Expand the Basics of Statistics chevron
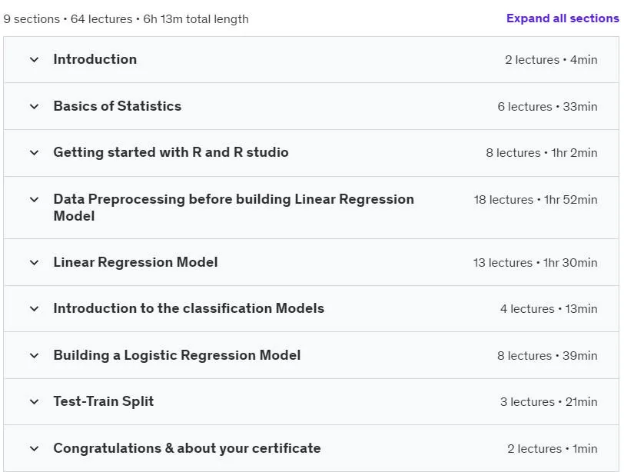This screenshot has height=472, width=624. coord(35,107)
